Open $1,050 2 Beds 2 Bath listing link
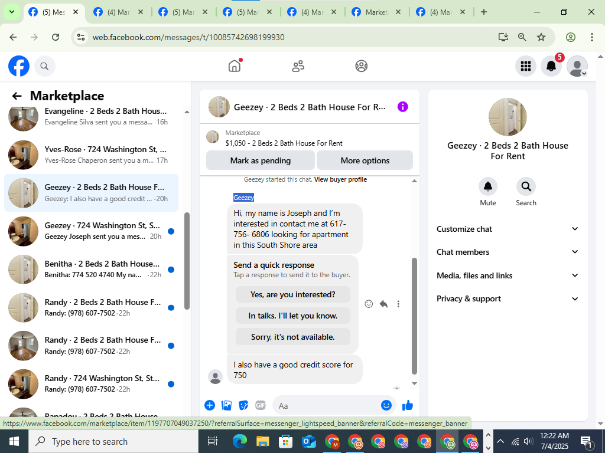This screenshot has height=453, width=605. click(x=284, y=143)
